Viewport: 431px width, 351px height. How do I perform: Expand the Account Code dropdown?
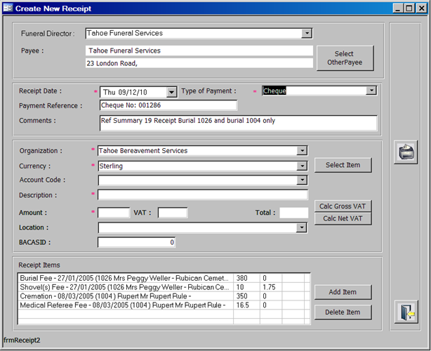point(302,180)
